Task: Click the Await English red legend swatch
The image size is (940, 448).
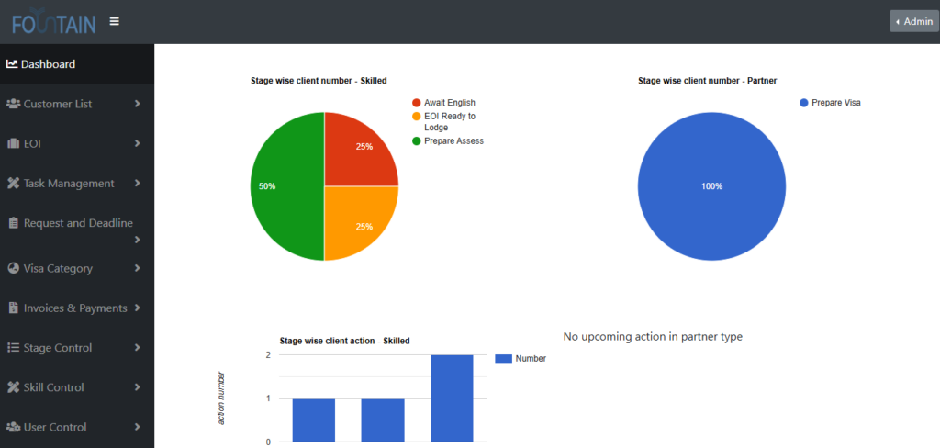Action: (417, 103)
